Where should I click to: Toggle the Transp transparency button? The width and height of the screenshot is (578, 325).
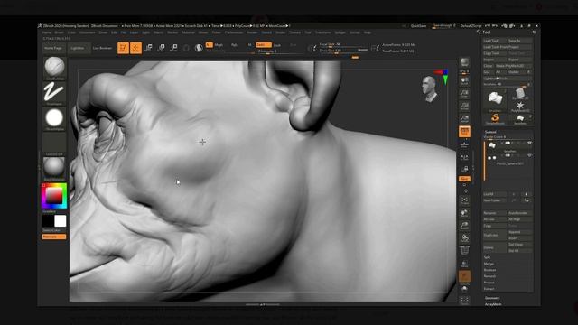pyautogui.click(x=464, y=264)
